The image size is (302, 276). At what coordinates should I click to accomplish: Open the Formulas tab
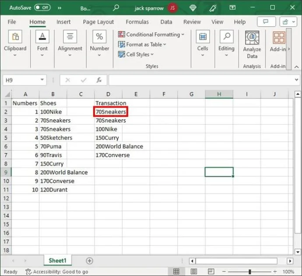(x=137, y=22)
